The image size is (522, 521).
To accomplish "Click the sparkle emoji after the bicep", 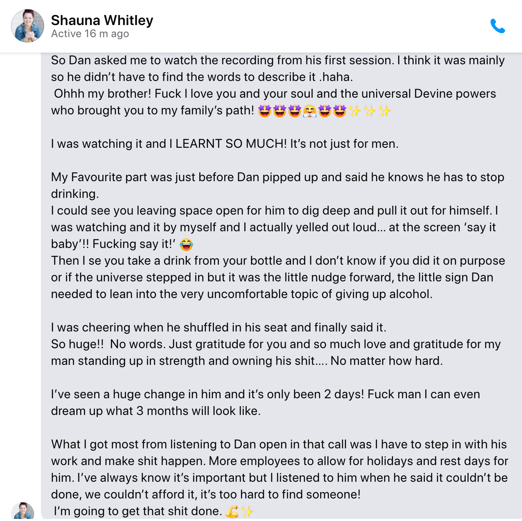I will (x=247, y=511).
